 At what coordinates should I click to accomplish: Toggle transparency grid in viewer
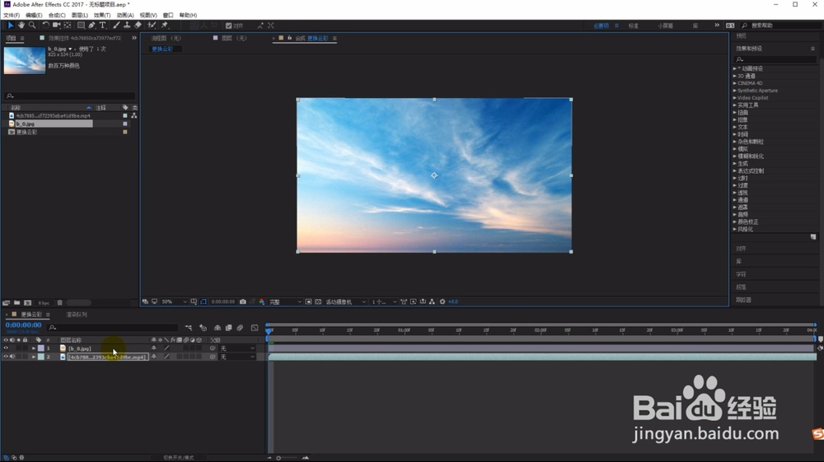tap(318, 302)
